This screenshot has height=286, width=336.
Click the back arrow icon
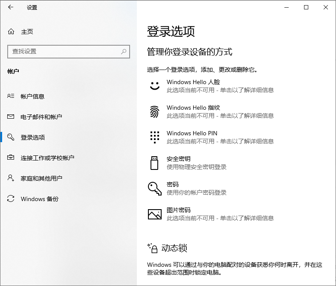(x=11, y=7)
